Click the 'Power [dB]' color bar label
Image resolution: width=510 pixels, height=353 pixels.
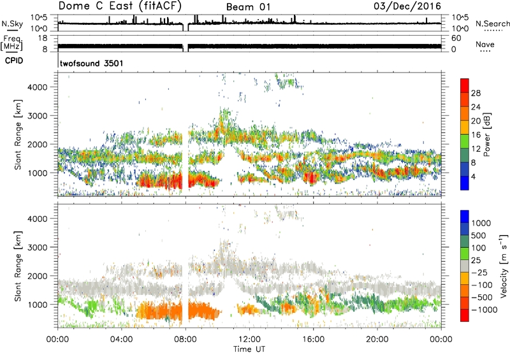[x=486, y=134]
